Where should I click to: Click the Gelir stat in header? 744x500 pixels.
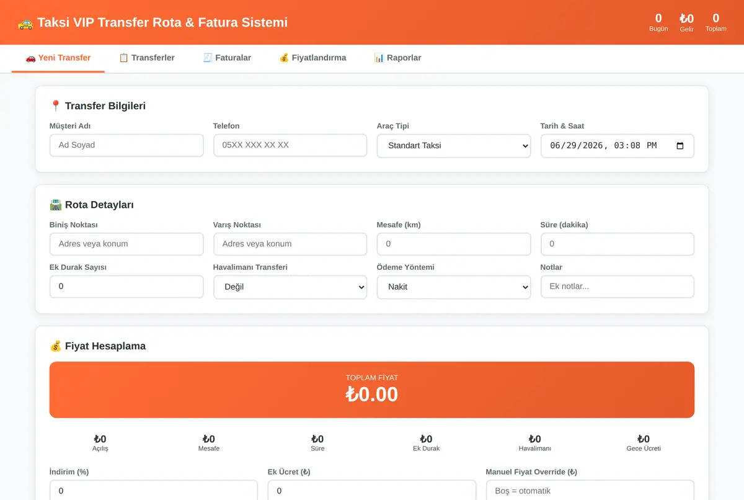686,22
